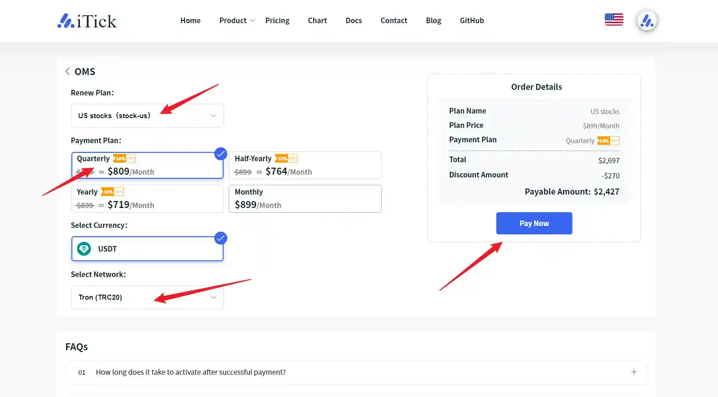Open the Renew Plan US stocks dropdown
718x397 pixels.
click(x=147, y=116)
